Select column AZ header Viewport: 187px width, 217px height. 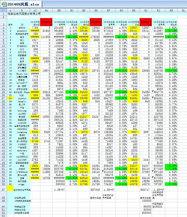pos(35,10)
